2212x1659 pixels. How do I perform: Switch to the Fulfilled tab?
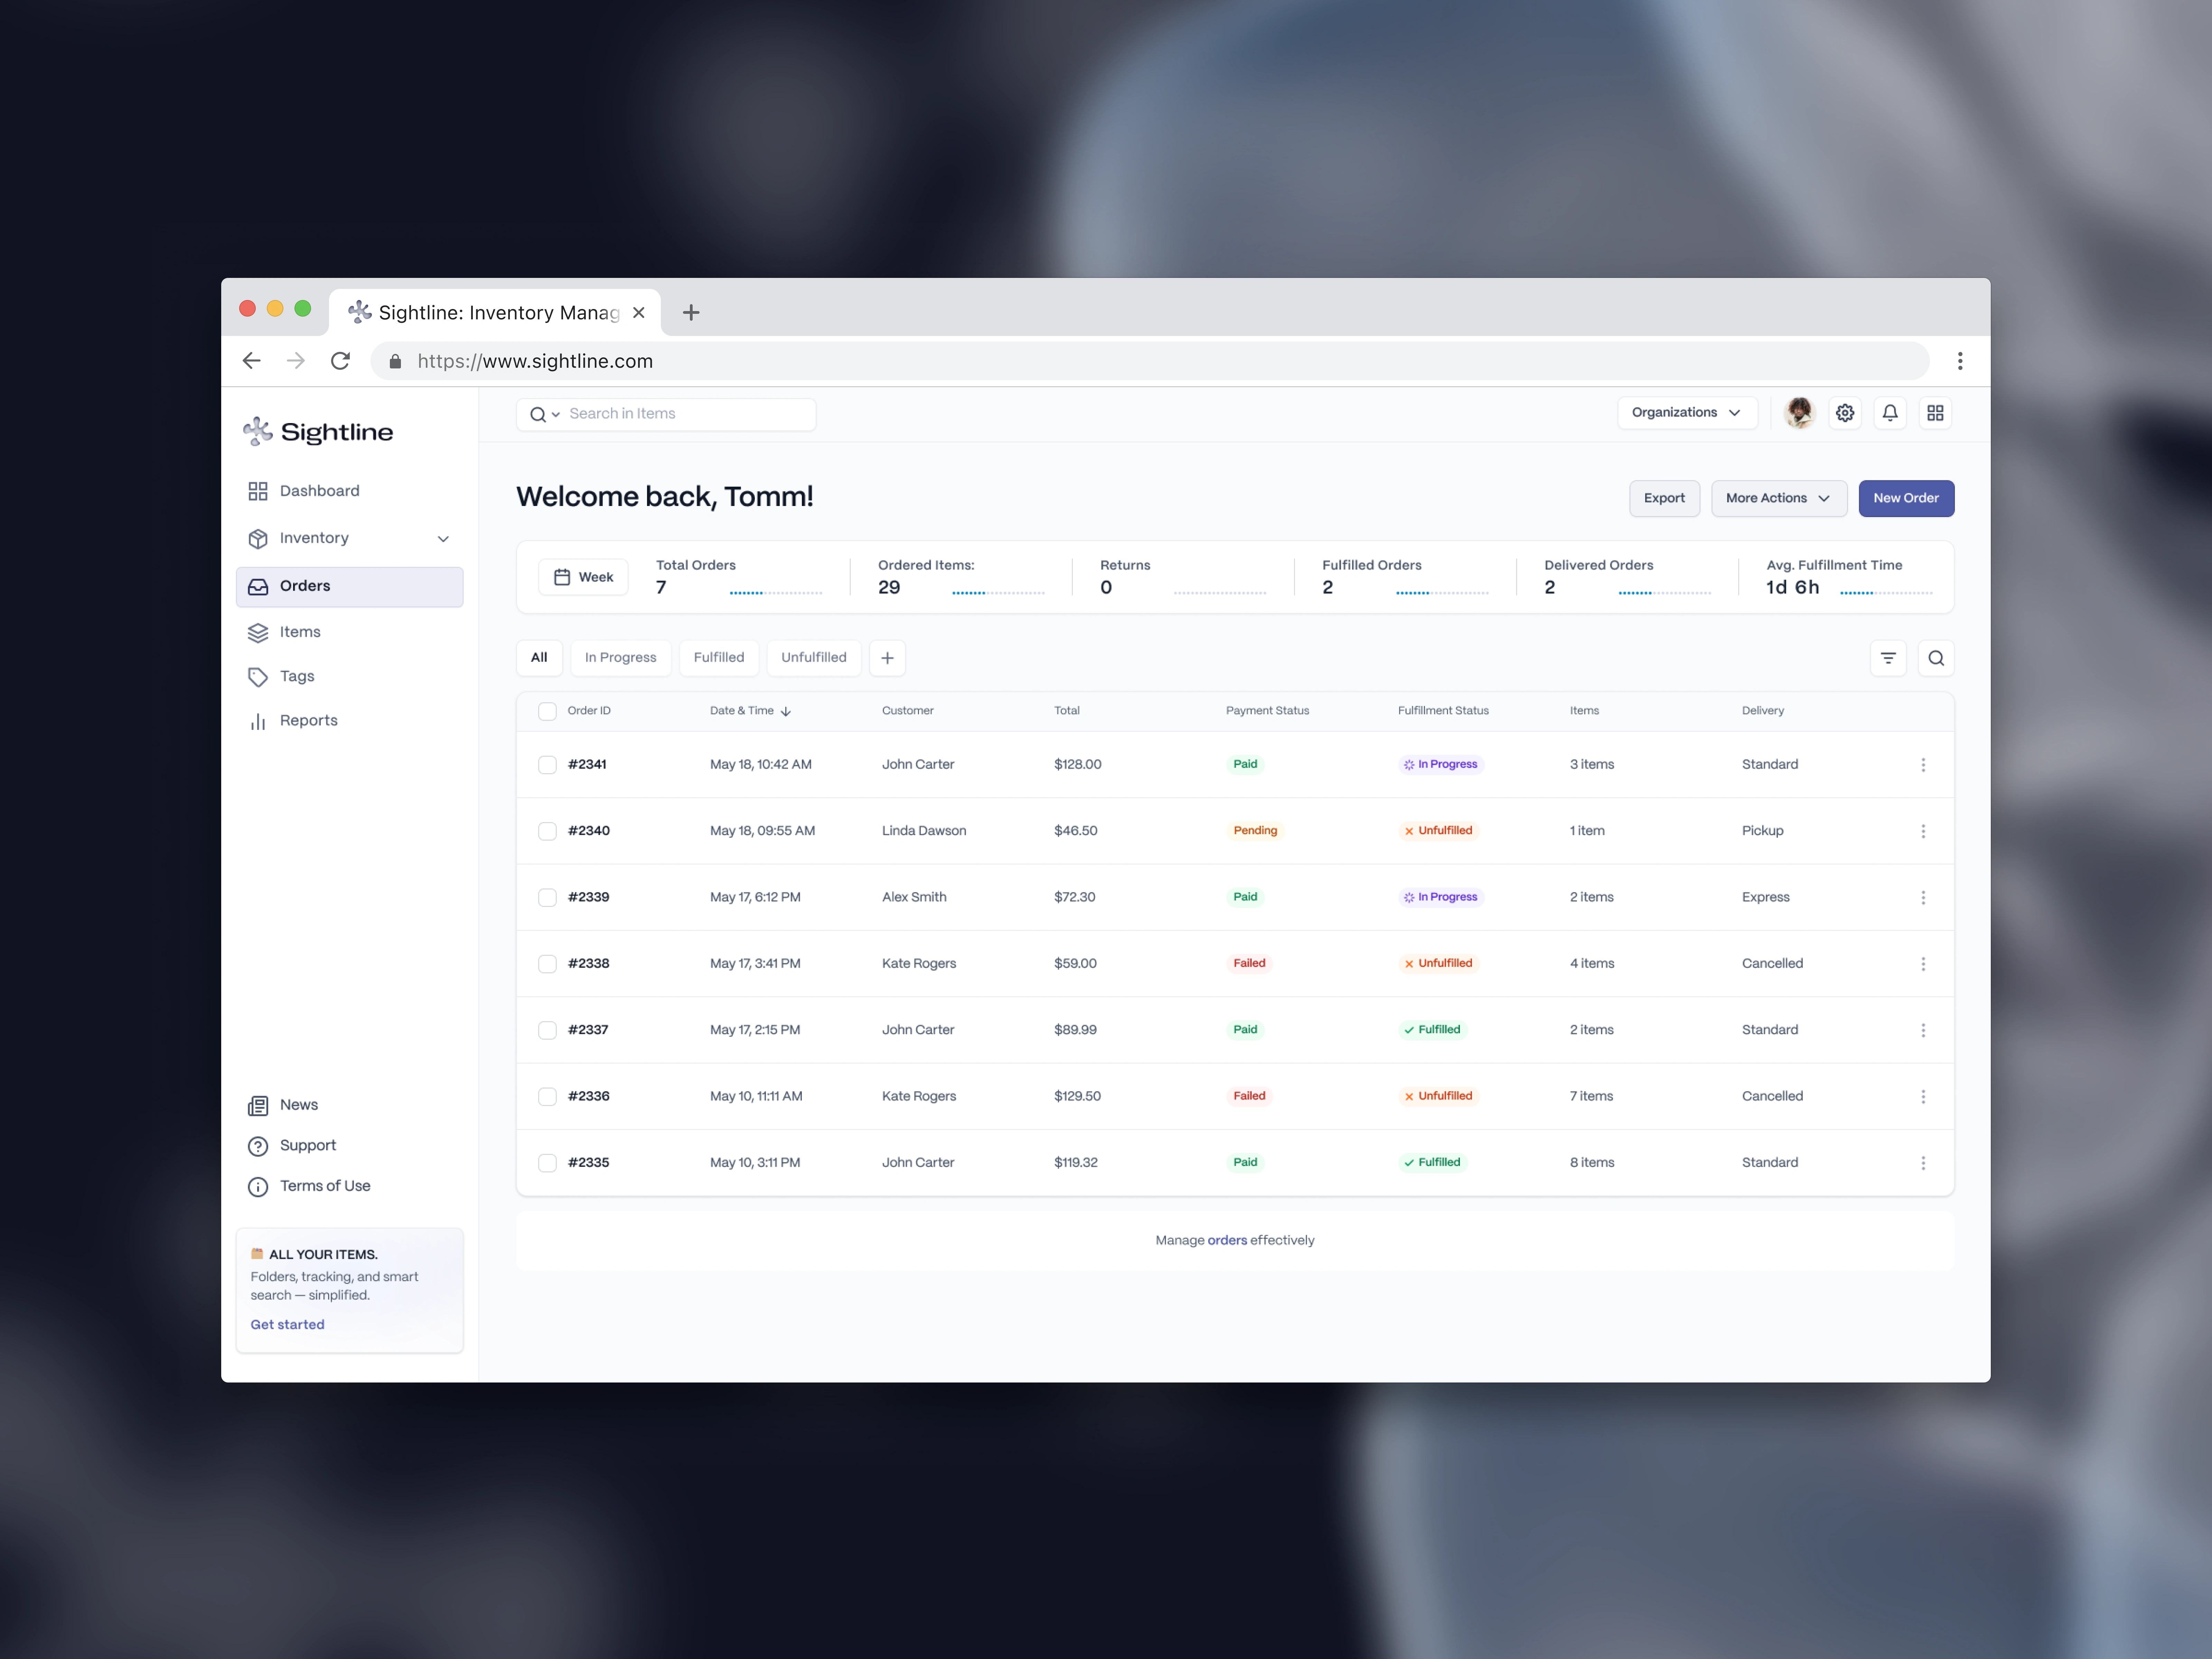tap(719, 658)
